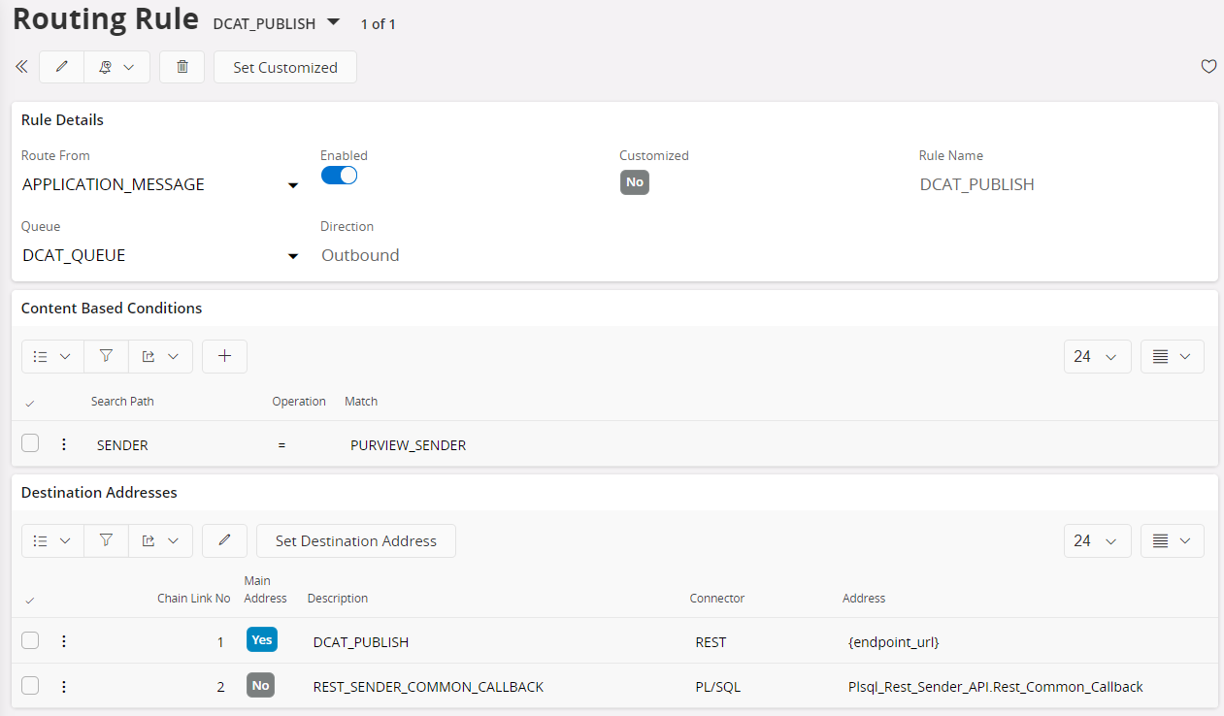Click the Set Destination Address button

pyautogui.click(x=355, y=540)
